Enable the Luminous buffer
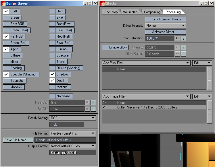The width and height of the screenshot is (215, 167). pyautogui.click(x=52, y=49)
